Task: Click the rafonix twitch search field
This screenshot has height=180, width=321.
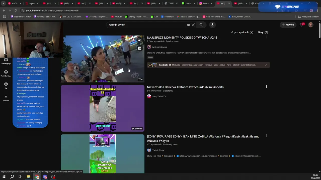Action: click(147, 25)
